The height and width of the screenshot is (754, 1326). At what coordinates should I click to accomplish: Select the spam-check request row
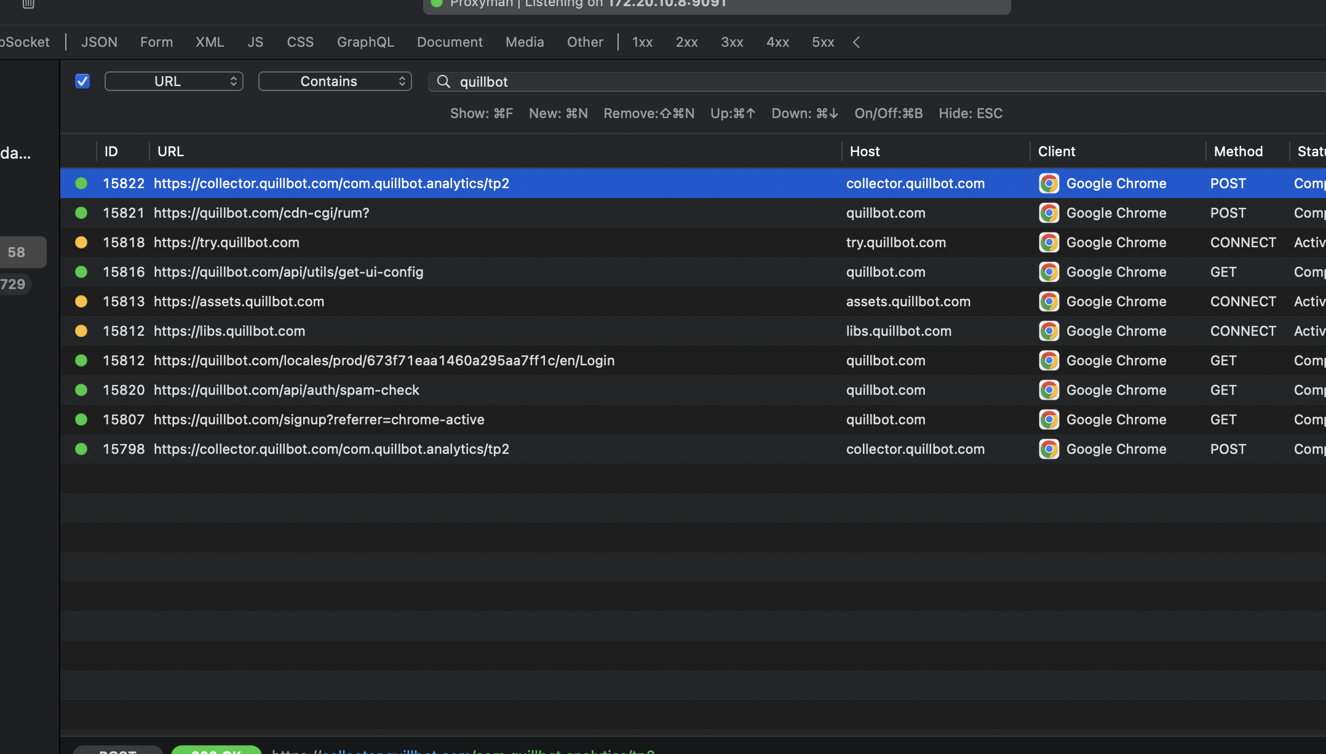(286, 390)
